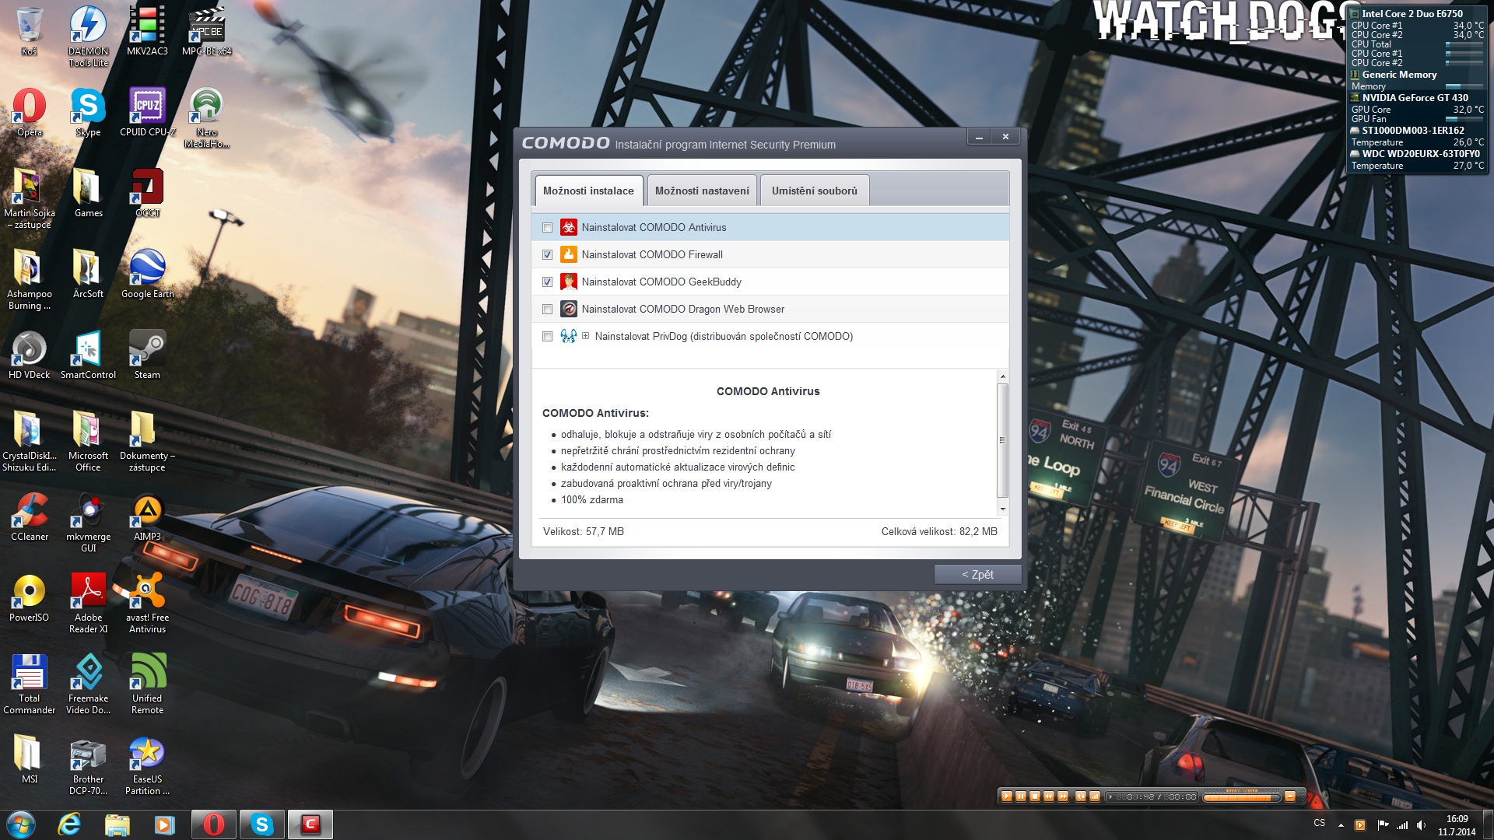Click the COMODO Dragon browser icon
The height and width of the screenshot is (840, 1494).
[x=569, y=310]
